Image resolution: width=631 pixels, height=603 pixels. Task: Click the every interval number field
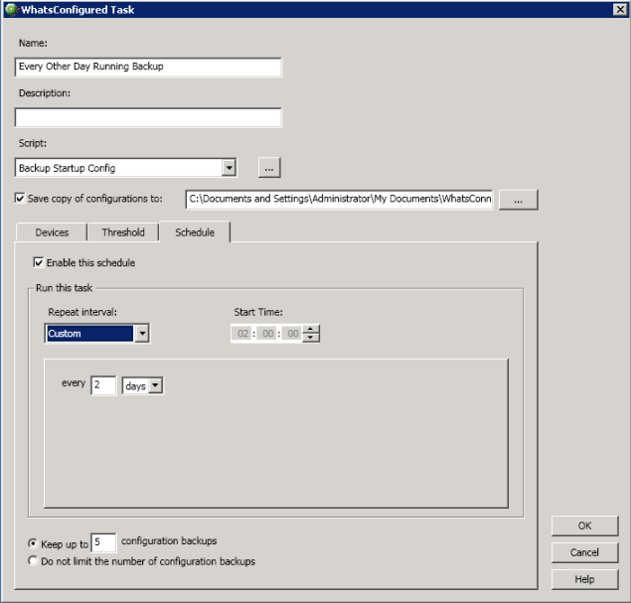tap(103, 385)
